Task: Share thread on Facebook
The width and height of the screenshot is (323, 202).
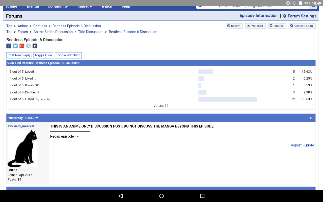Action: point(9,46)
